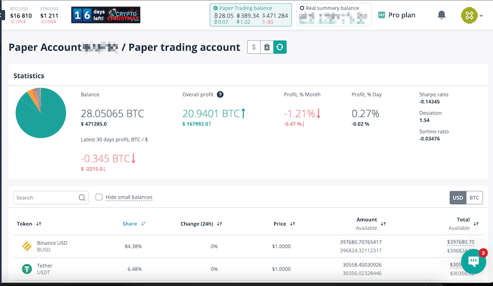Click the search magnifier icon
Screen dimensions: 493x286
coord(82,197)
